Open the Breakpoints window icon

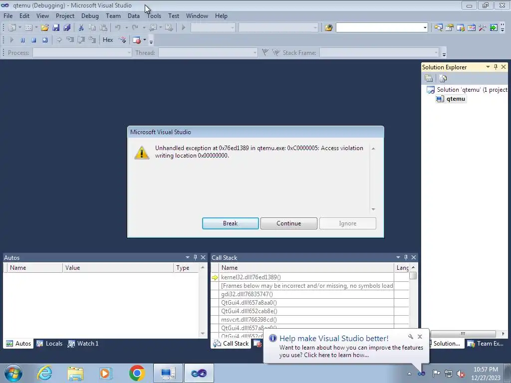(137, 40)
